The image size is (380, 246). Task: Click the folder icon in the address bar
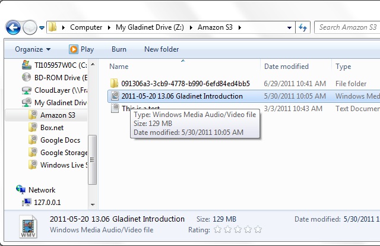pos(52,27)
